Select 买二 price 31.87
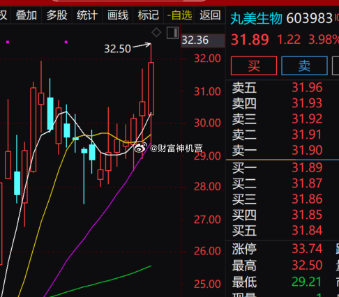Viewport: 339px width, 297px height. 307,183
